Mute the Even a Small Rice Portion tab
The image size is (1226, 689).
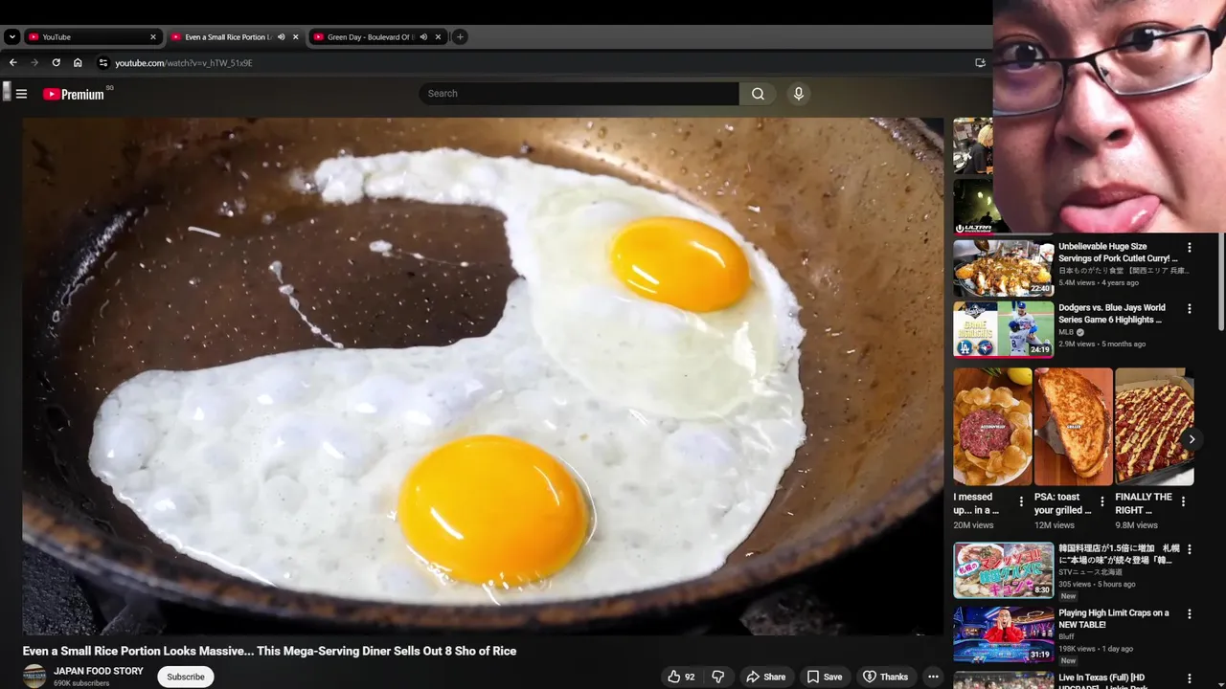tap(281, 37)
